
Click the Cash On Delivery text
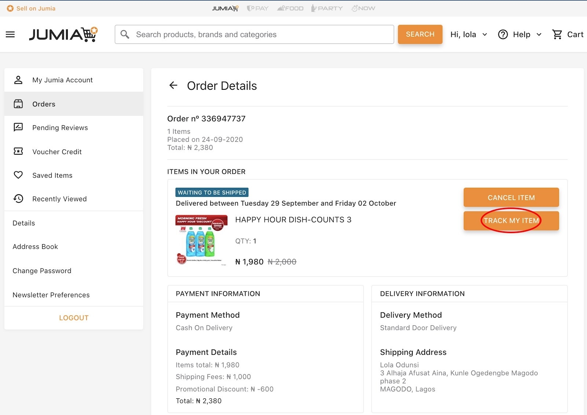[204, 328]
